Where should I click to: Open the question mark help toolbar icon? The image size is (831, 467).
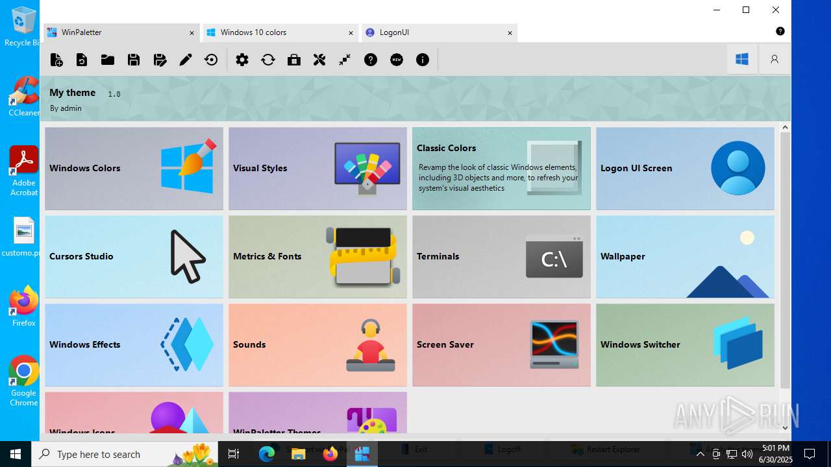point(371,60)
